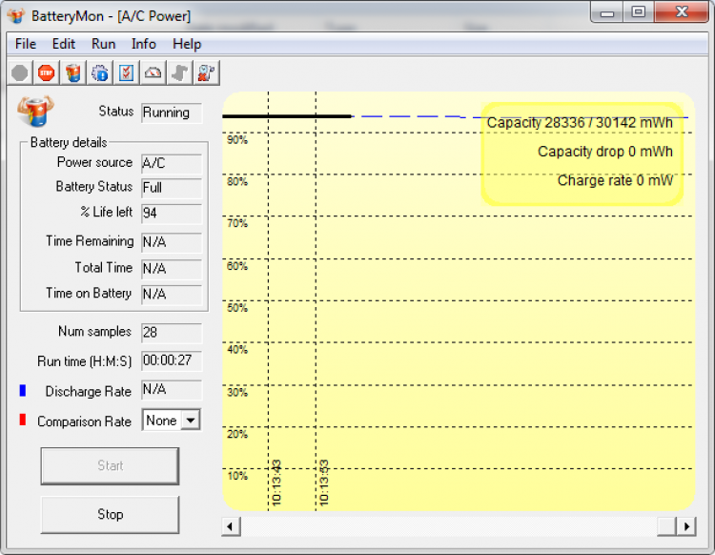Click the graph scrollbar right arrow
This screenshot has width=715, height=555.
click(686, 526)
